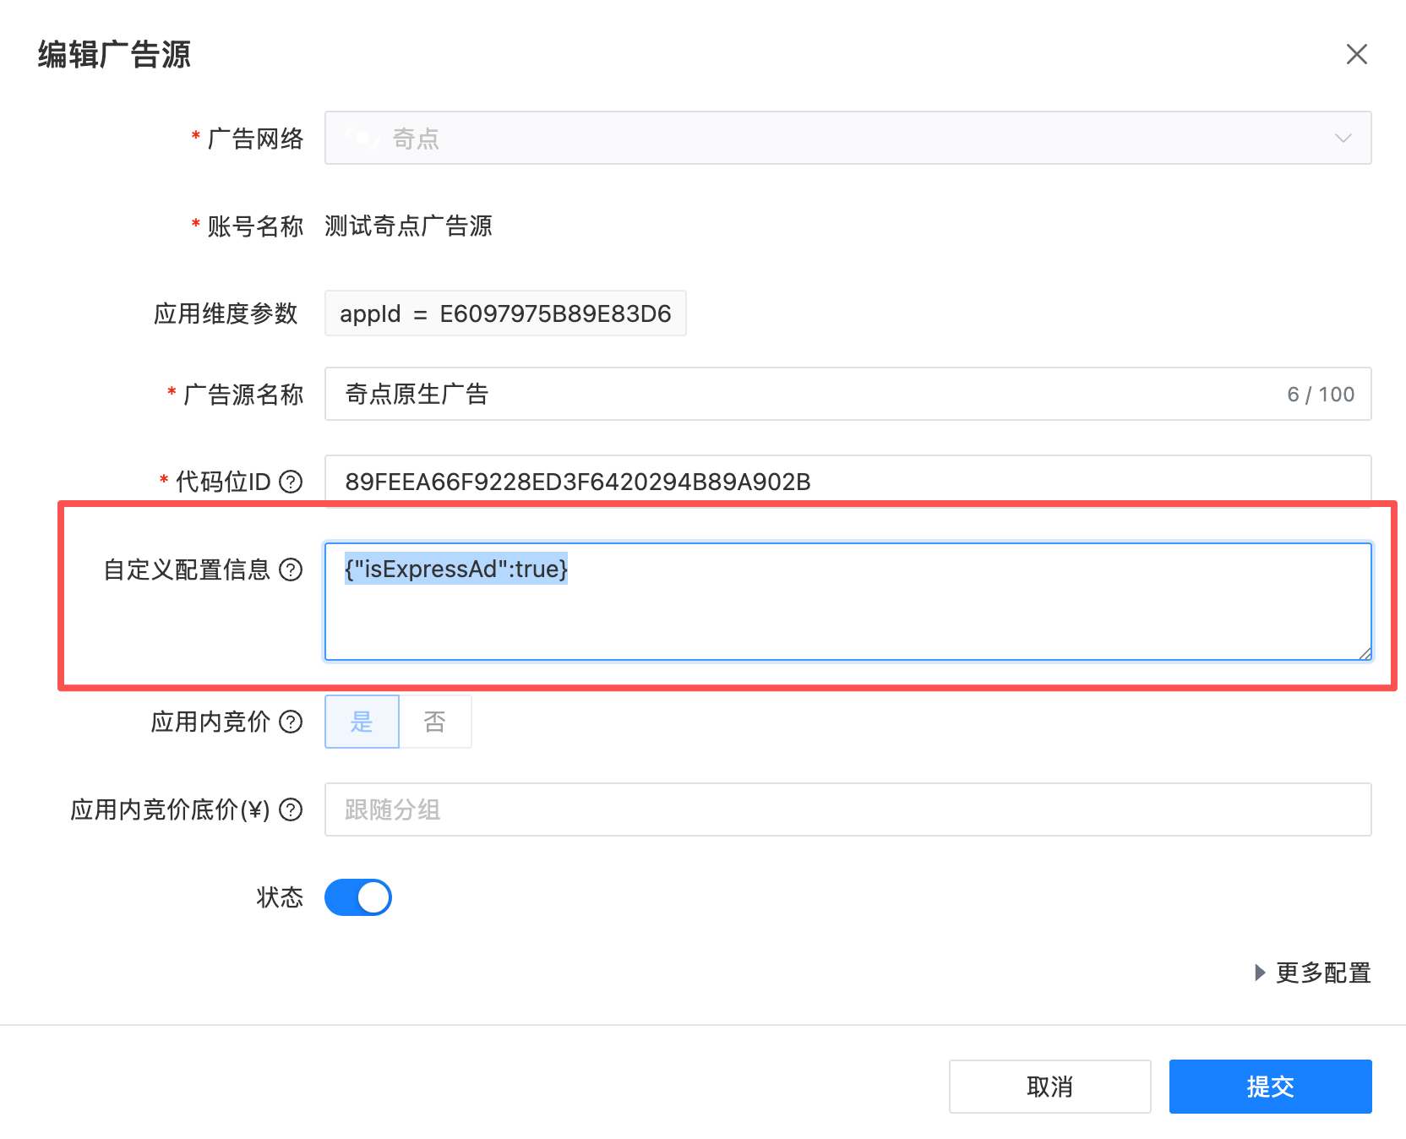Click into the 代码位ID text field

(x=845, y=481)
